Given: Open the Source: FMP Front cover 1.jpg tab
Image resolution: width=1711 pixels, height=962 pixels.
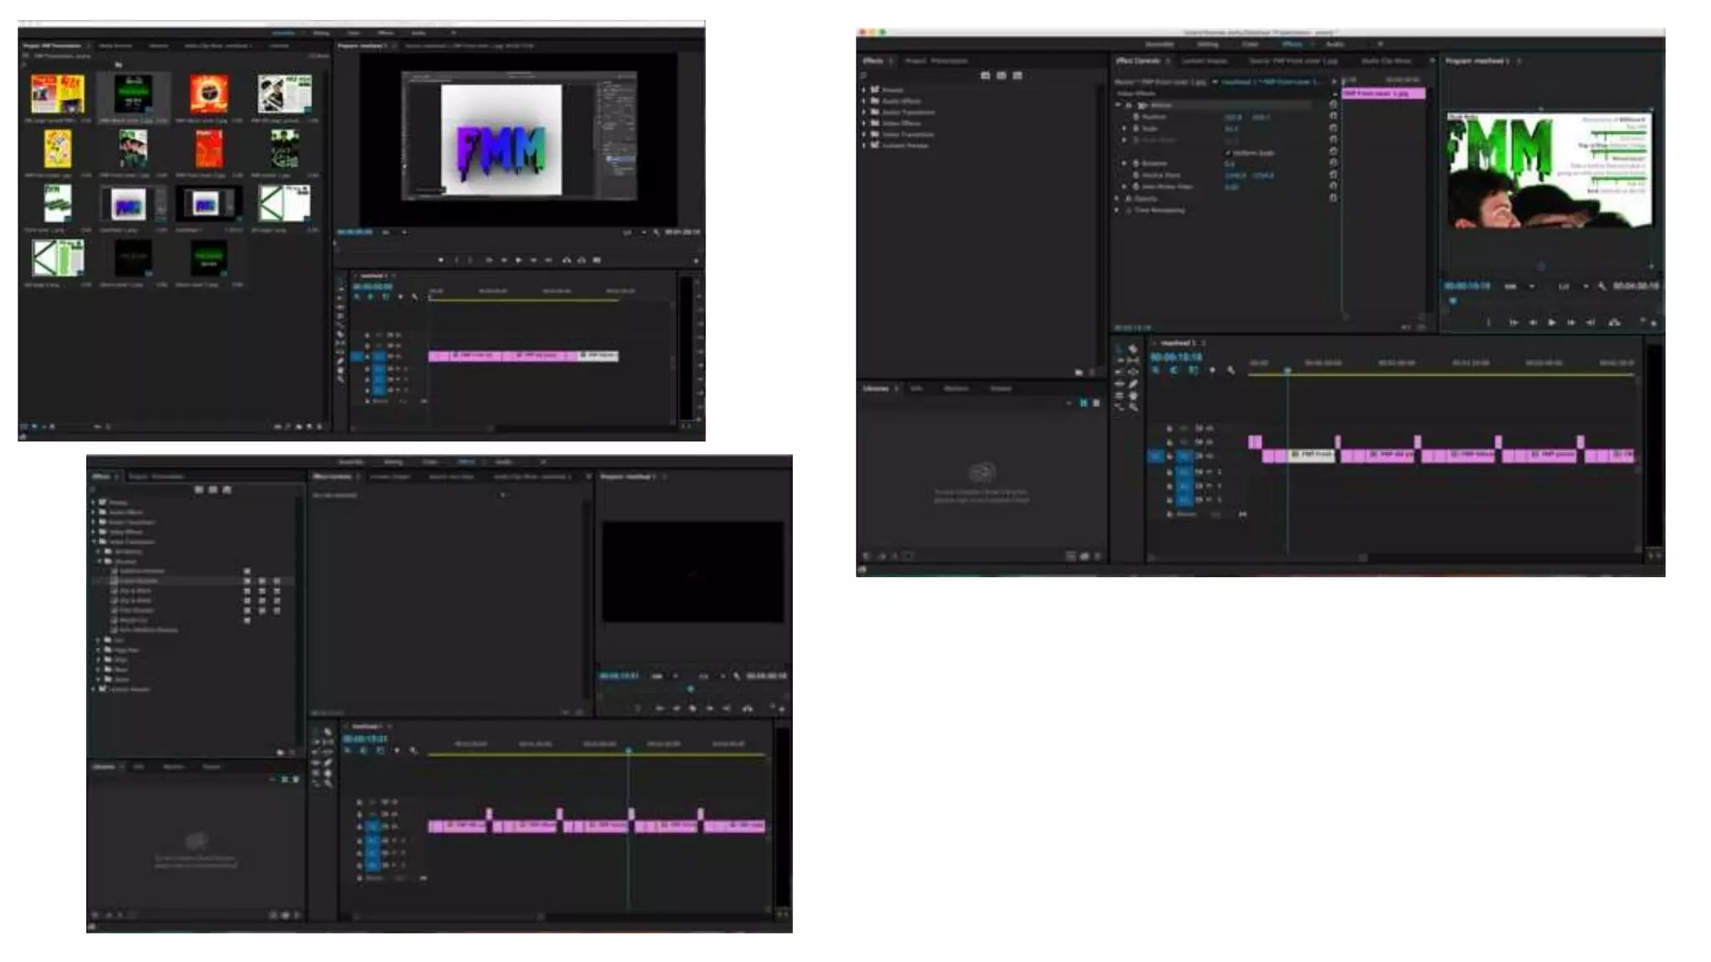Looking at the screenshot, I should [x=1292, y=61].
